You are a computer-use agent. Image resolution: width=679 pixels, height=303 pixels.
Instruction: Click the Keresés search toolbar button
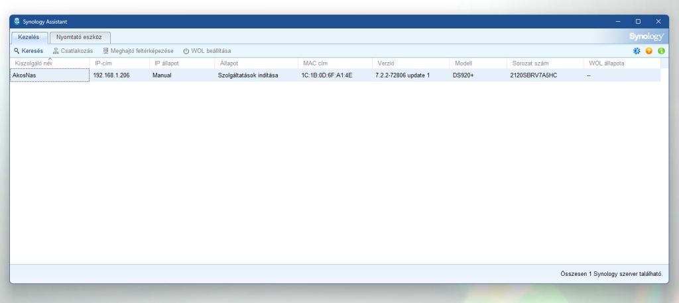point(29,51)
